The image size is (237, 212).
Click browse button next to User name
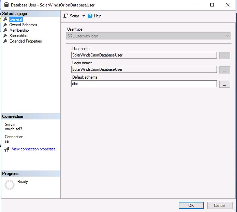225,56
